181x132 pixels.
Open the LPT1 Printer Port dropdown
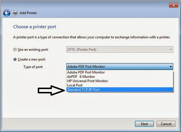coord(120,50)
